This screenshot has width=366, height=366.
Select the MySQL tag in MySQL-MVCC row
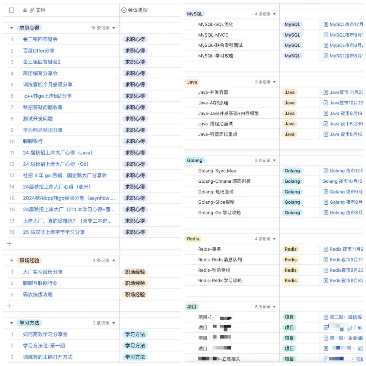(292, 35)
